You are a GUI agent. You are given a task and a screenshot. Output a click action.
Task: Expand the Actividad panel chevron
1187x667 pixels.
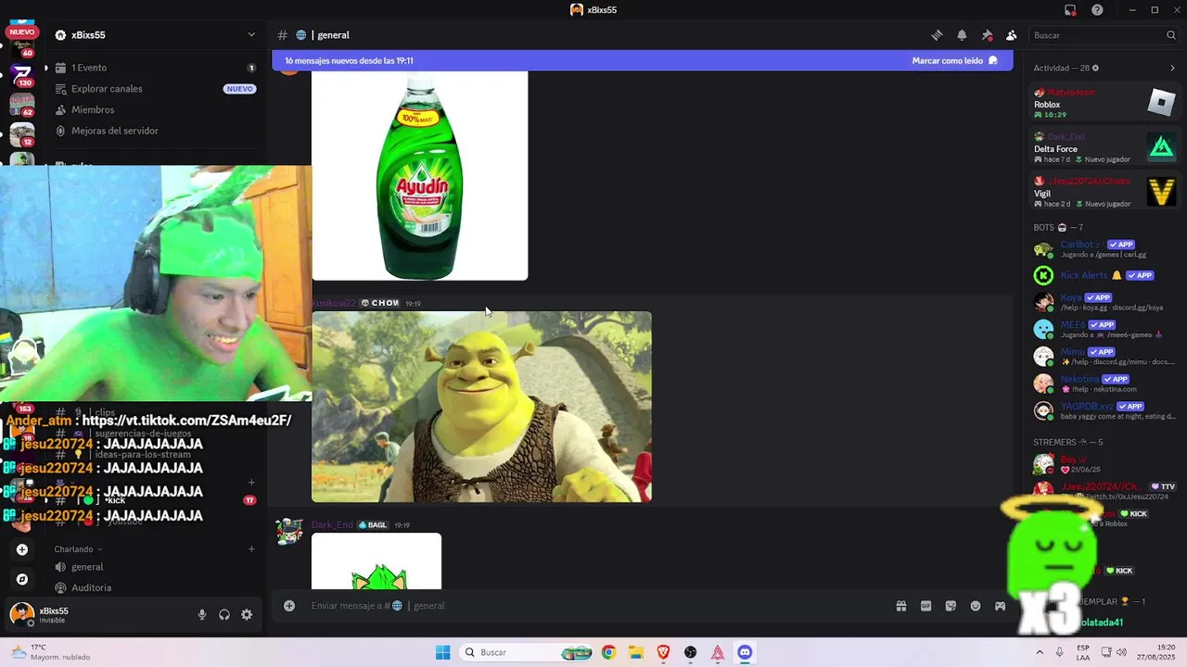pos(1172,68)
